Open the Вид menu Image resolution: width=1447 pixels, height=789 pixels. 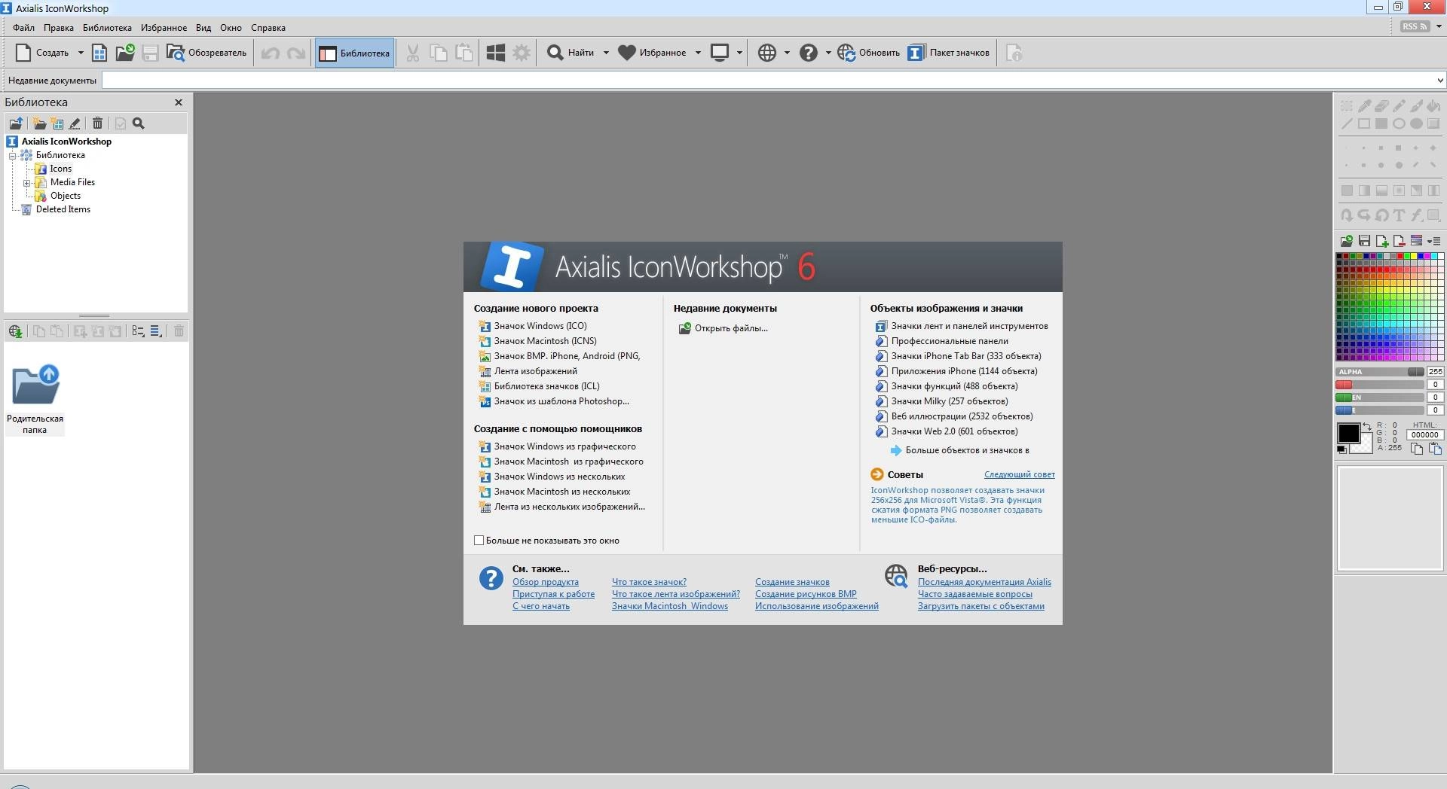click(203, 28)
